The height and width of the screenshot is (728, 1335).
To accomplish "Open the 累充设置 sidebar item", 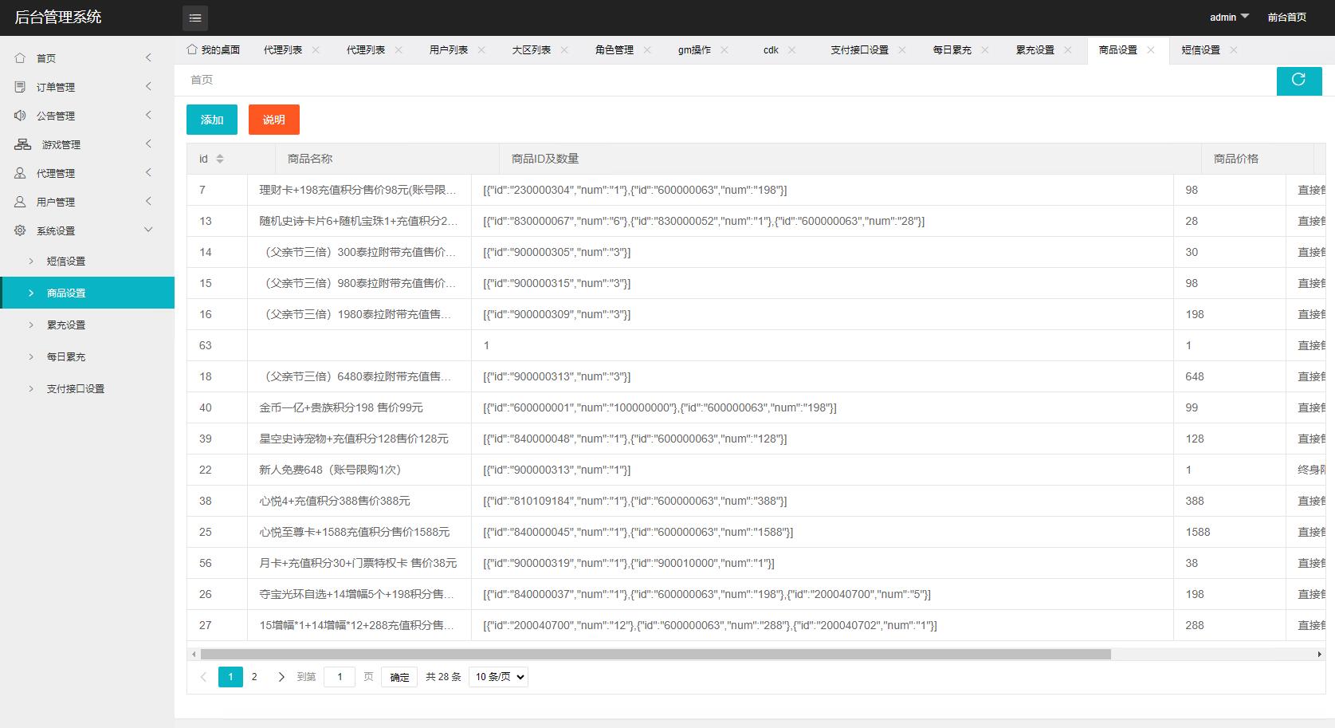I will coord(66,325).
